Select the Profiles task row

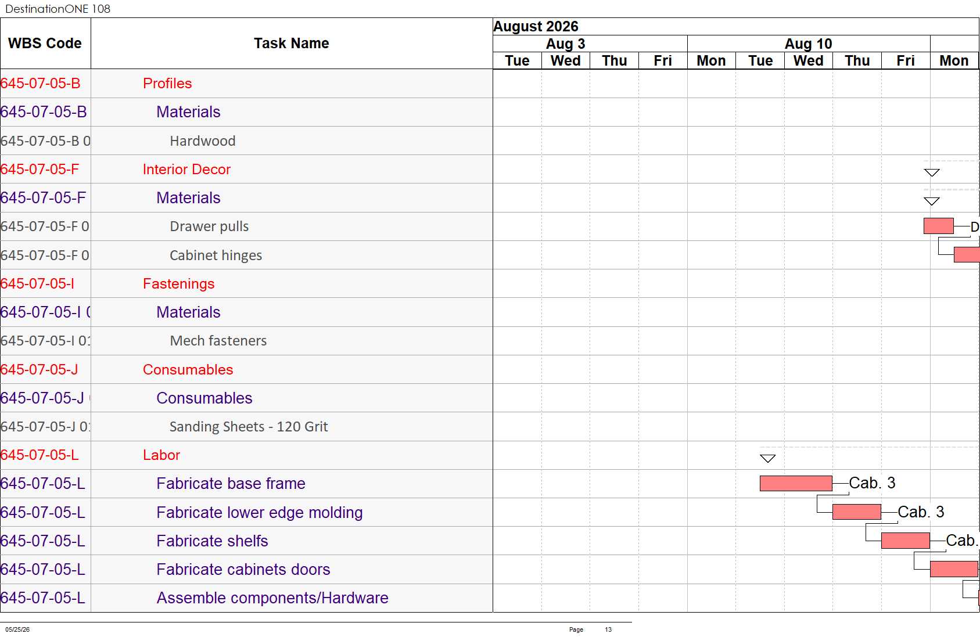point(246,84)
